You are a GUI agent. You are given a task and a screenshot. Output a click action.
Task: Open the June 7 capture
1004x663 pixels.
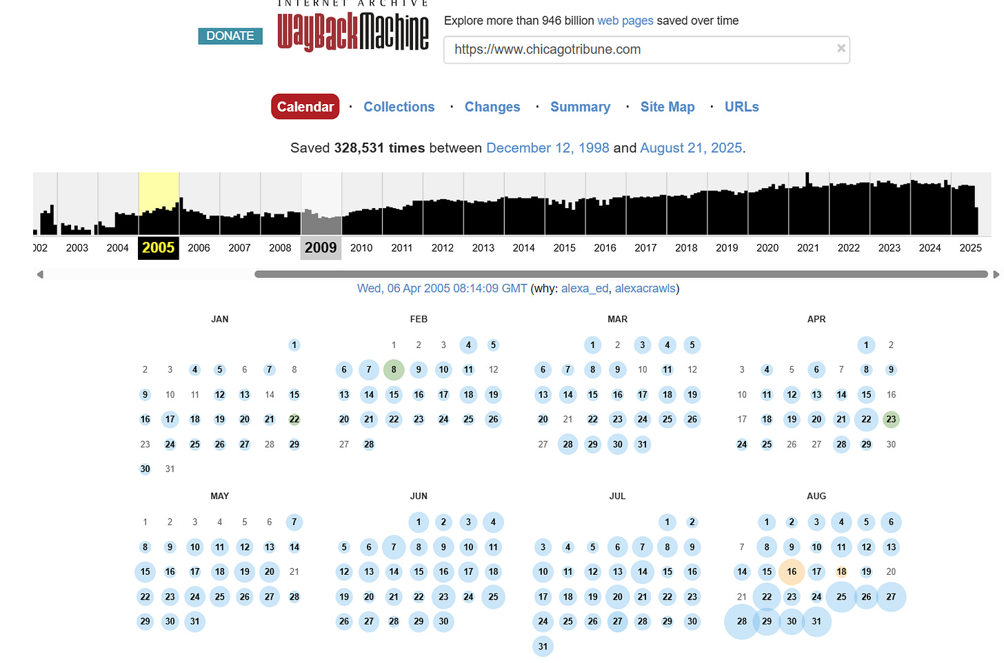(x=394, y=547)
